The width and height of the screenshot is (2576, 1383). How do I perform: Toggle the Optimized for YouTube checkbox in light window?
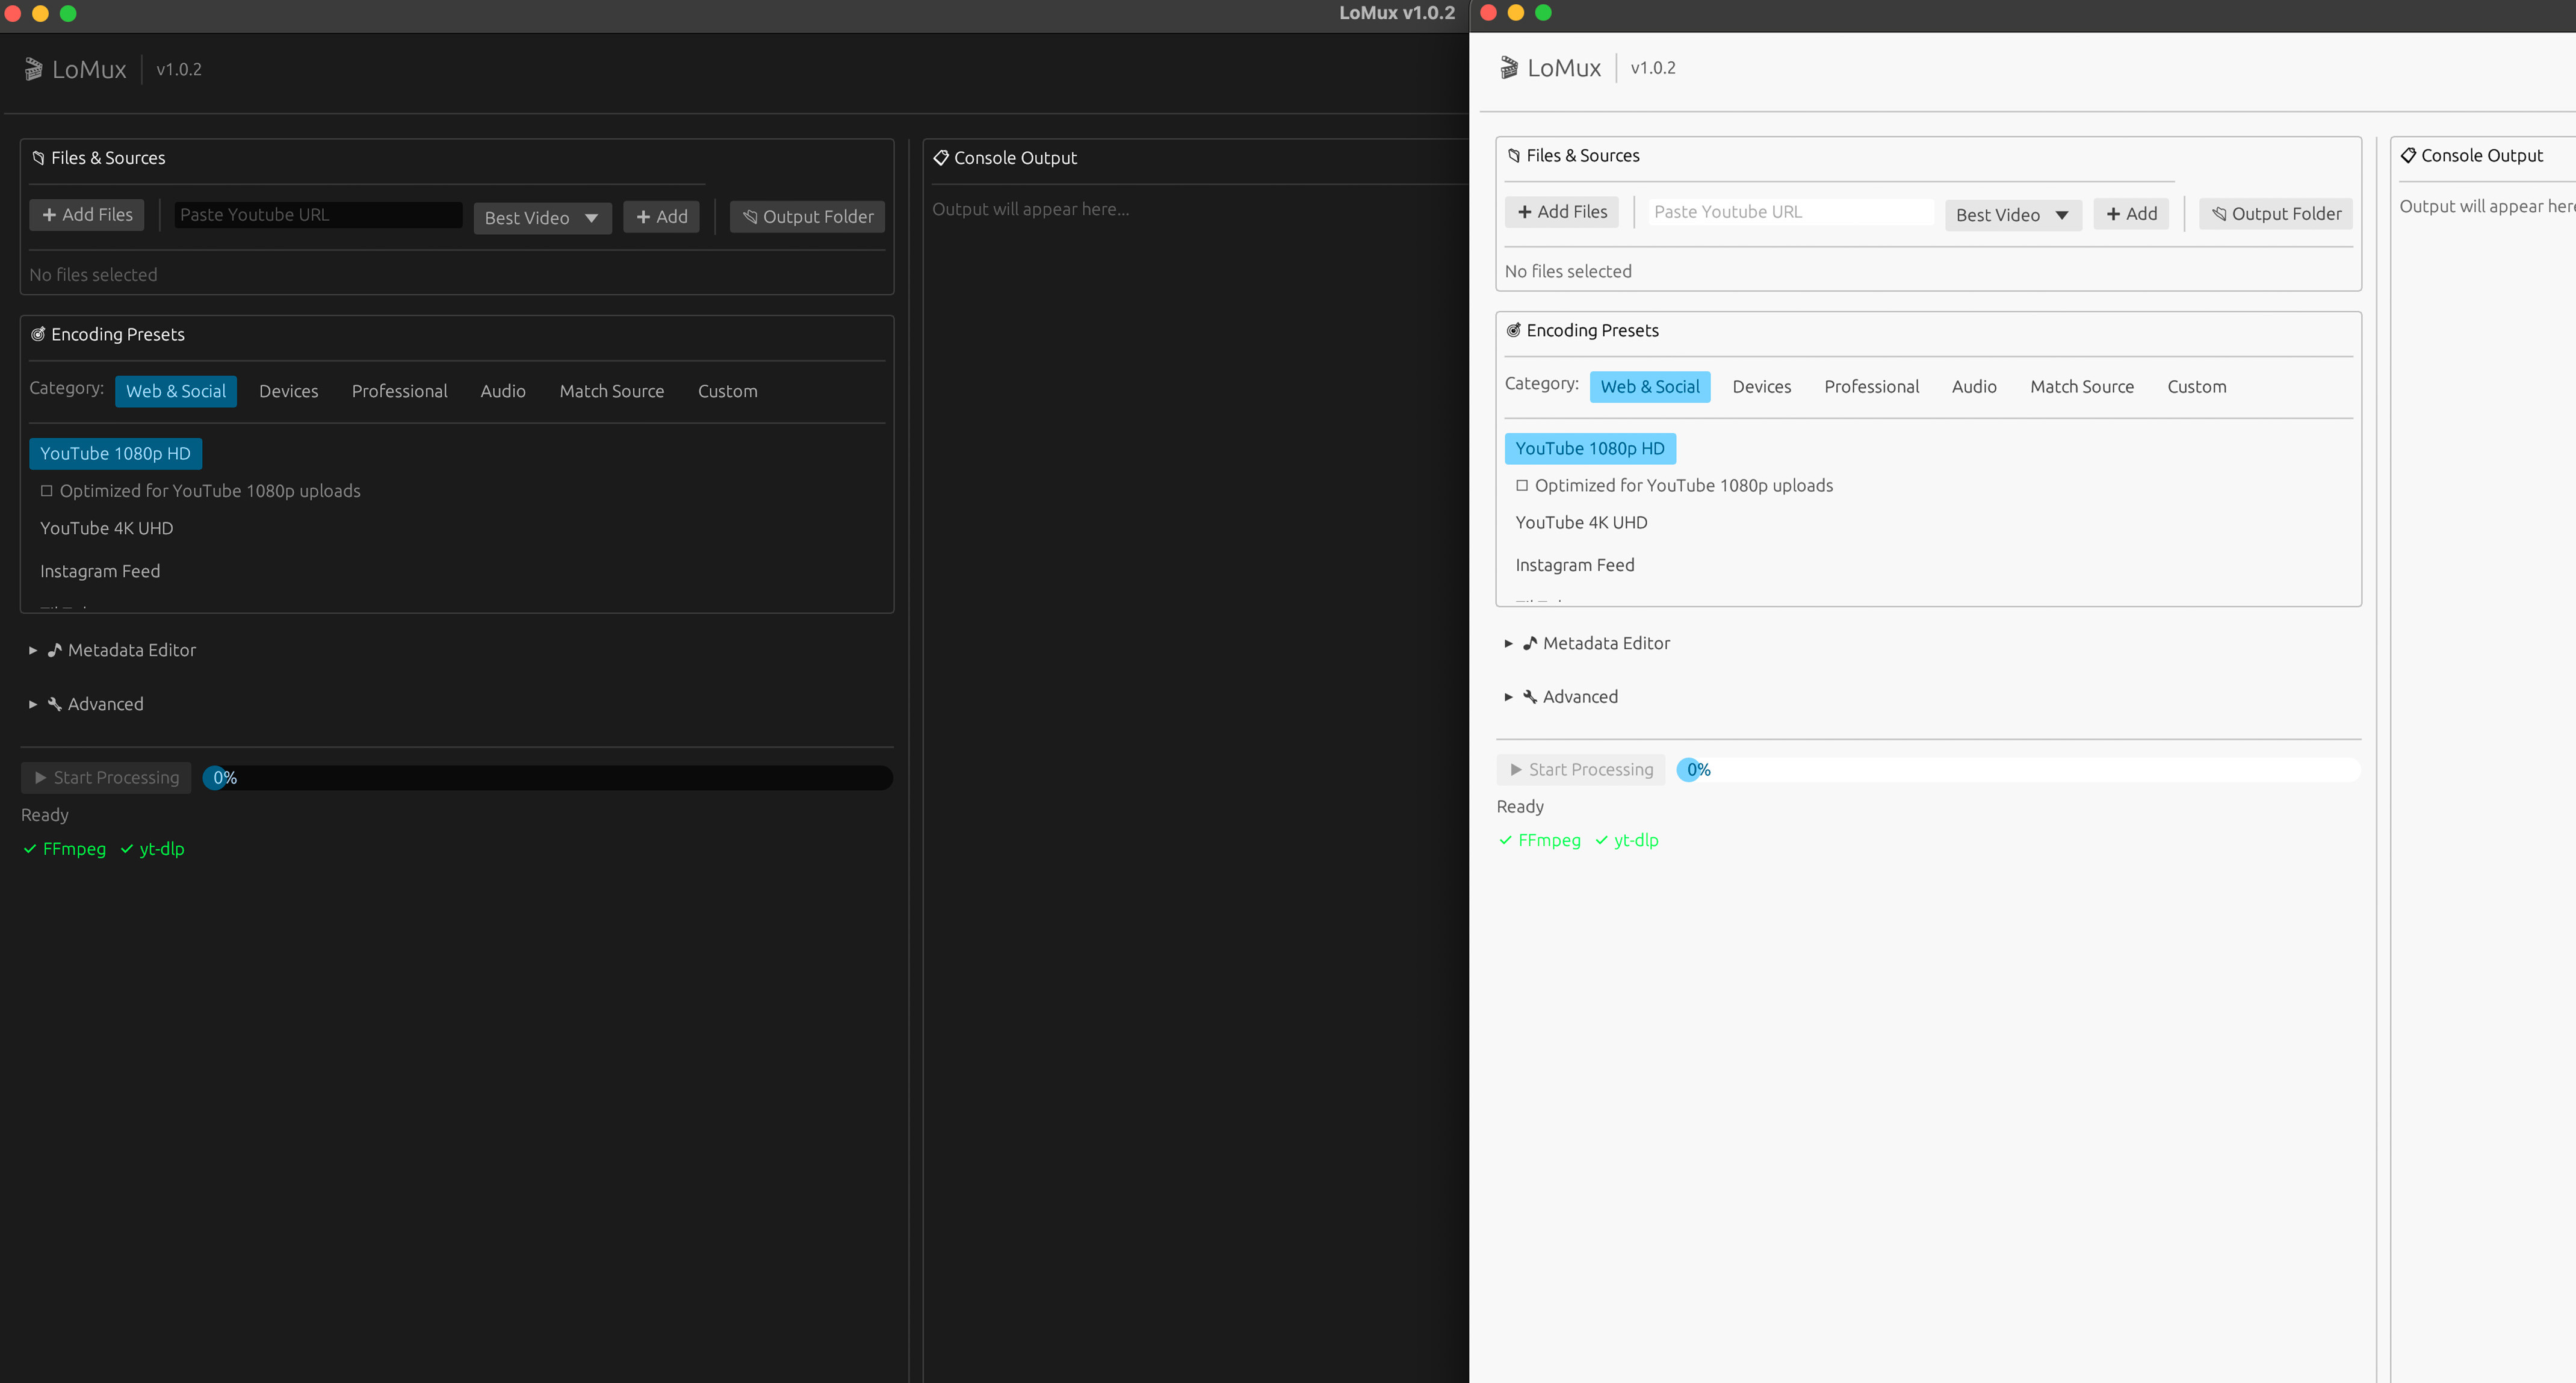tap(1522, 485)
